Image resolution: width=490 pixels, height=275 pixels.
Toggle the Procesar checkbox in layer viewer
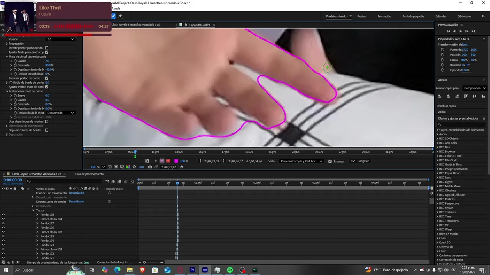[x=330, y=161]
